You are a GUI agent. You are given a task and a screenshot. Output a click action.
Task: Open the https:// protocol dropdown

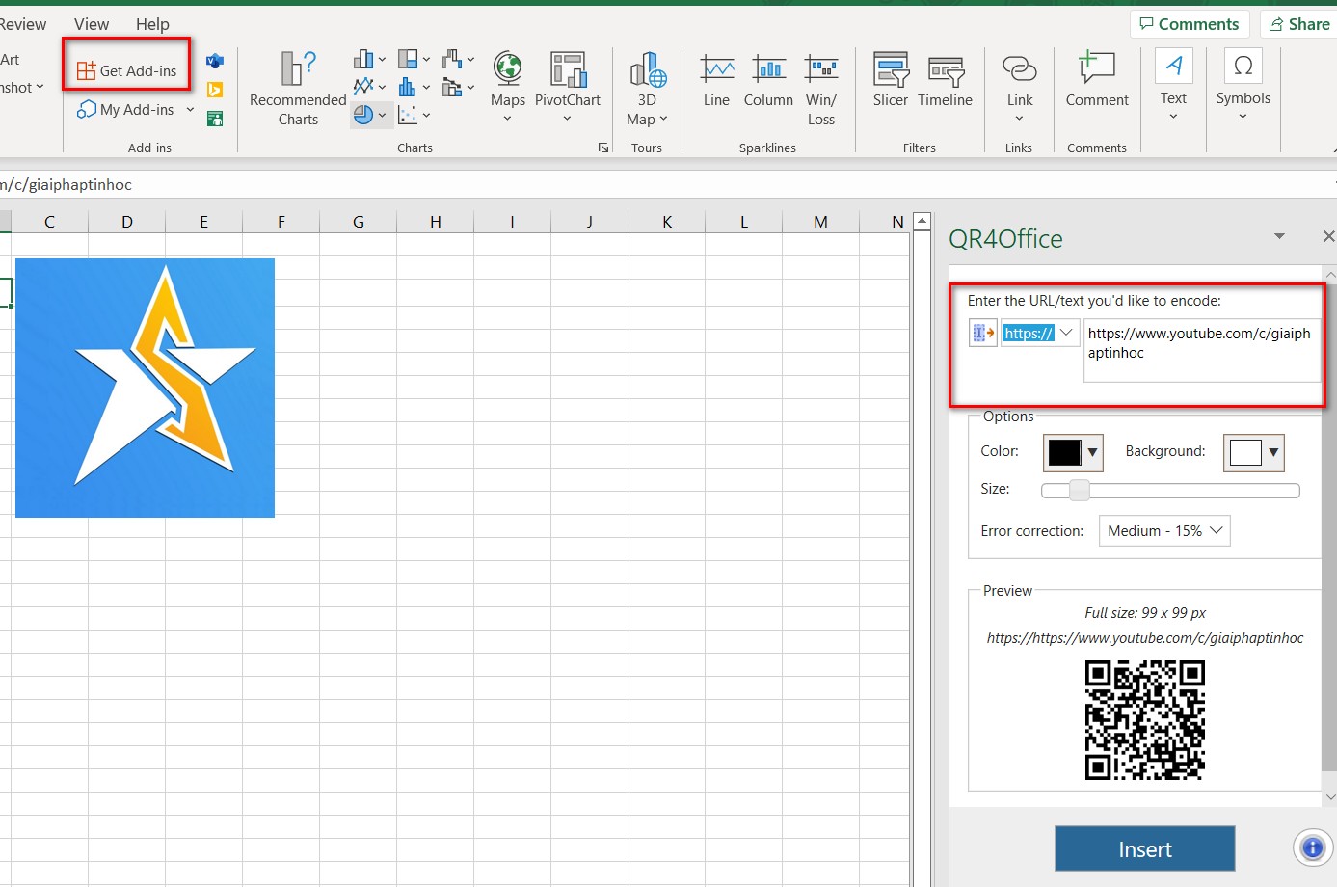(1040, 334)
